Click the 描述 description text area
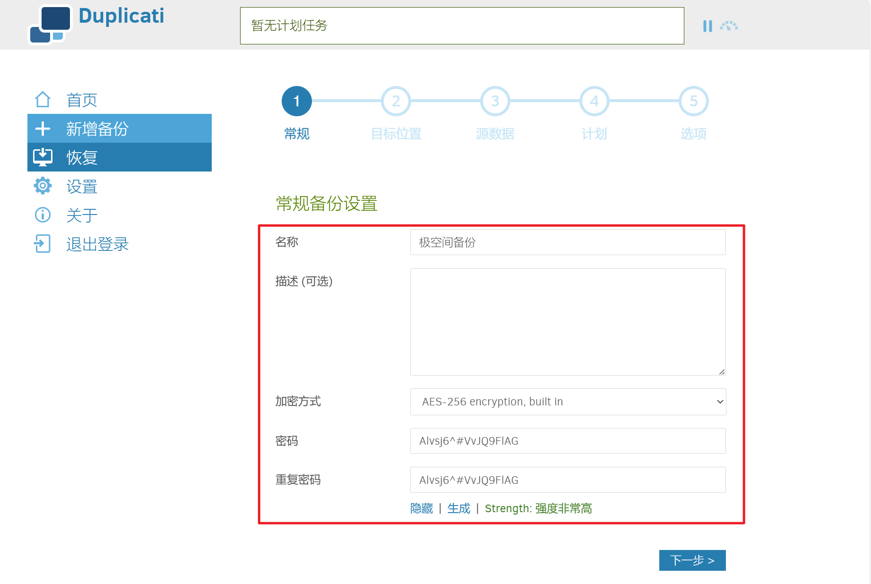Image resolution: width=871 pixels, height=584 pixels. pos(568,321)
